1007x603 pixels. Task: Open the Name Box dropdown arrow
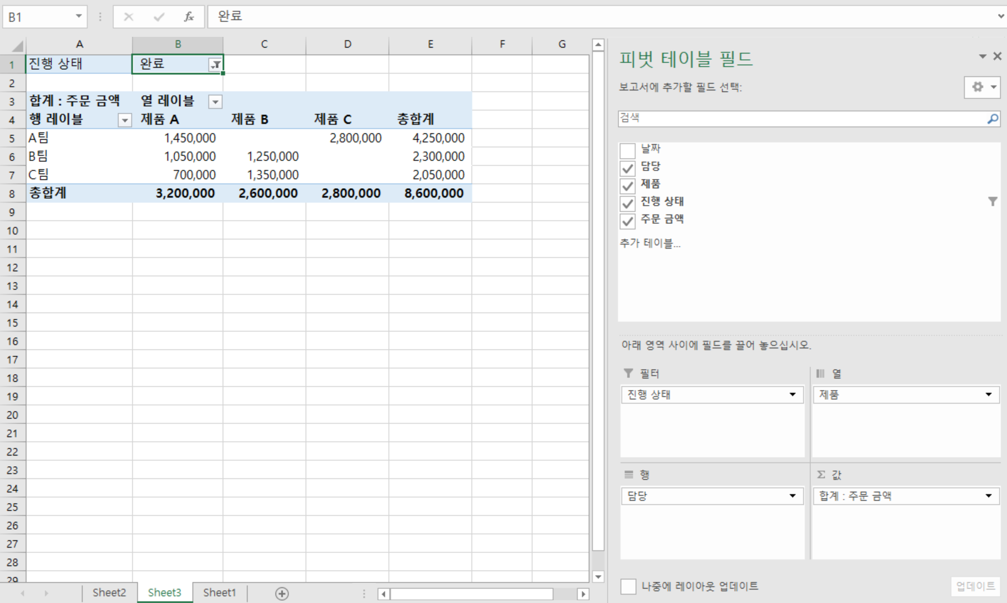[79, 17]
